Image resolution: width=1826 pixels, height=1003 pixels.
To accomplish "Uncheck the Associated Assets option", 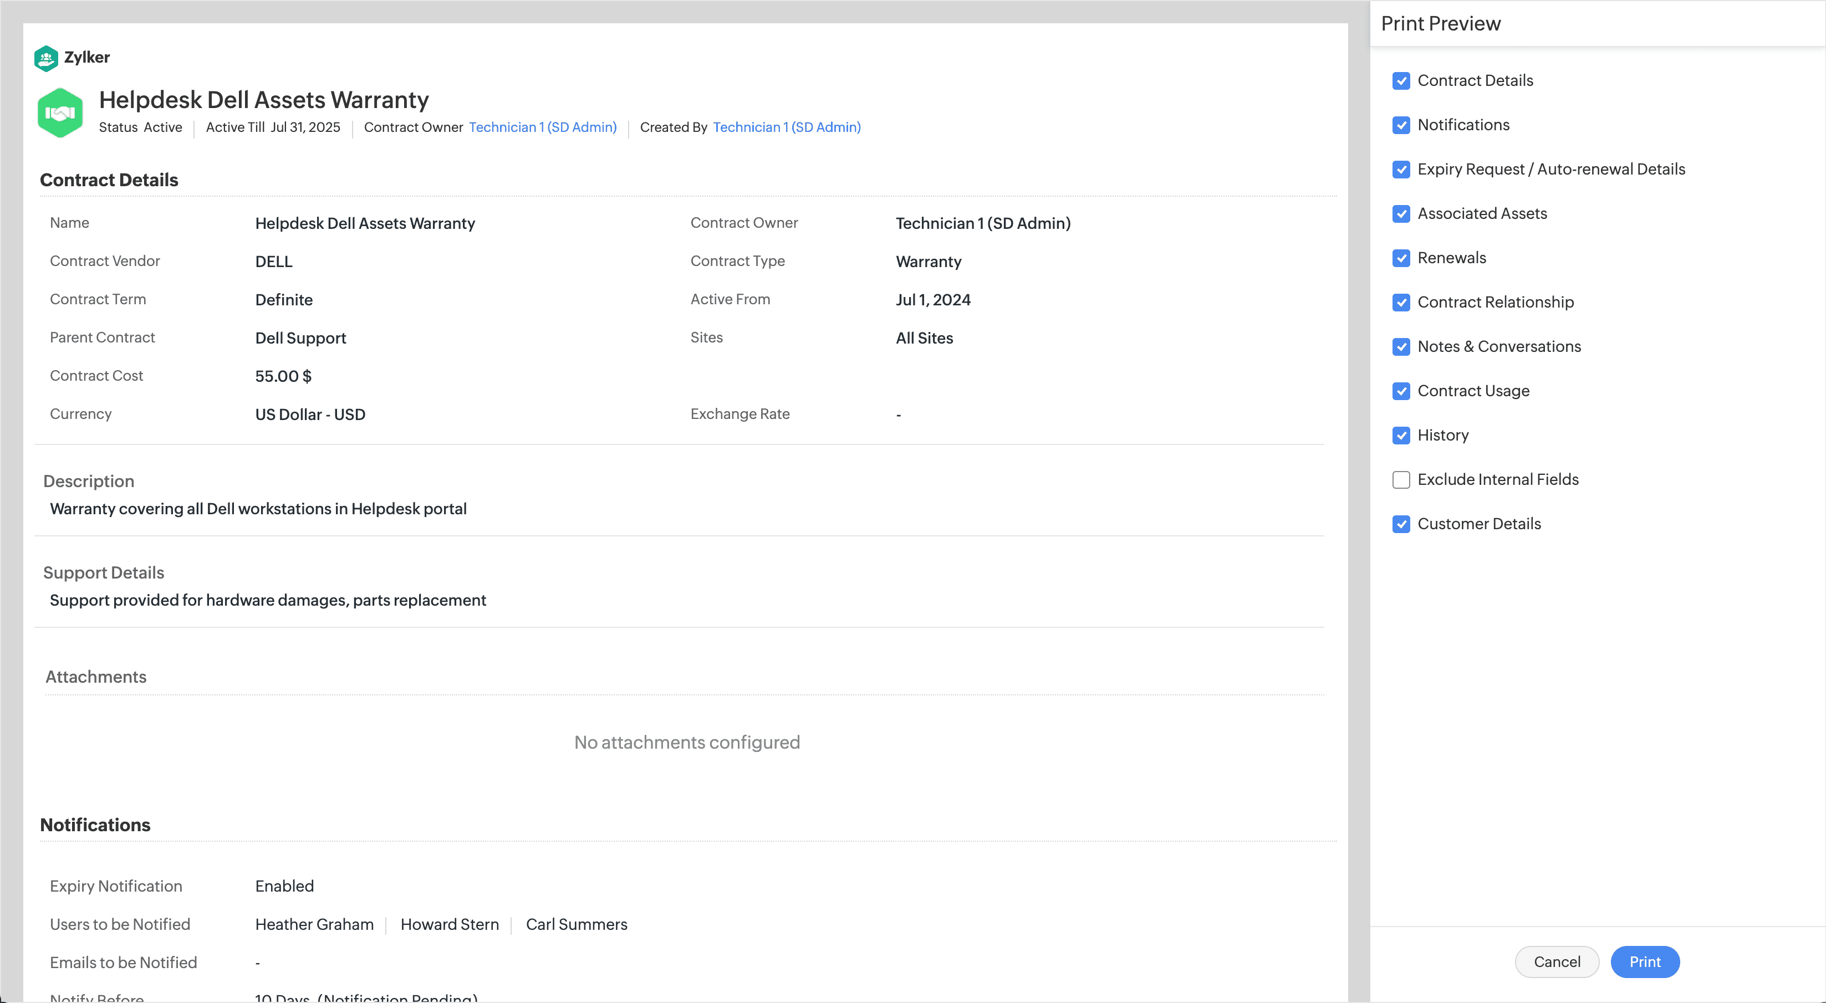I will tap(1401, 213).
